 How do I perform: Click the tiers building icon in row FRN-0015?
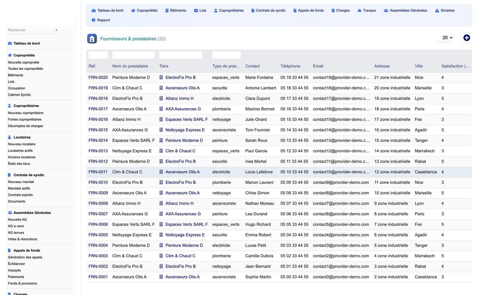pyautogui.click(x=161, y=130)
